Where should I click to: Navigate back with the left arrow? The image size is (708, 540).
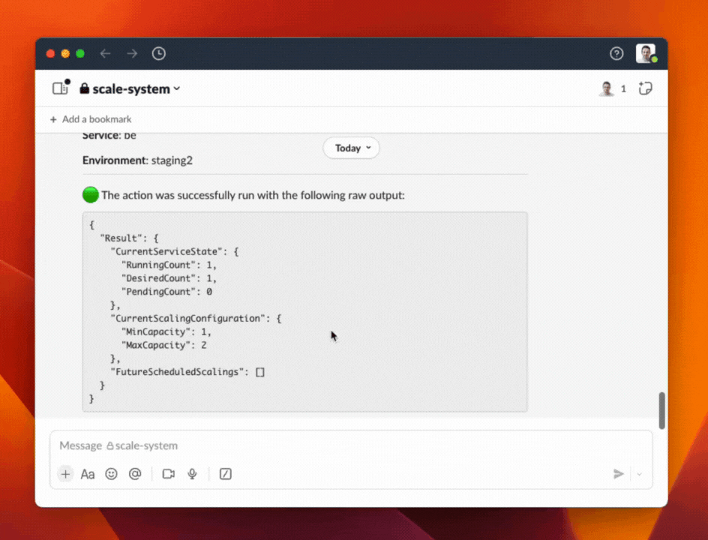105,53
